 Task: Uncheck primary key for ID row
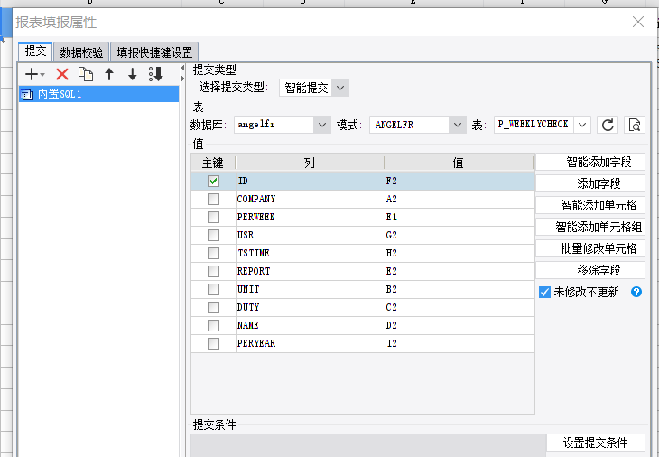pos(214,181)
